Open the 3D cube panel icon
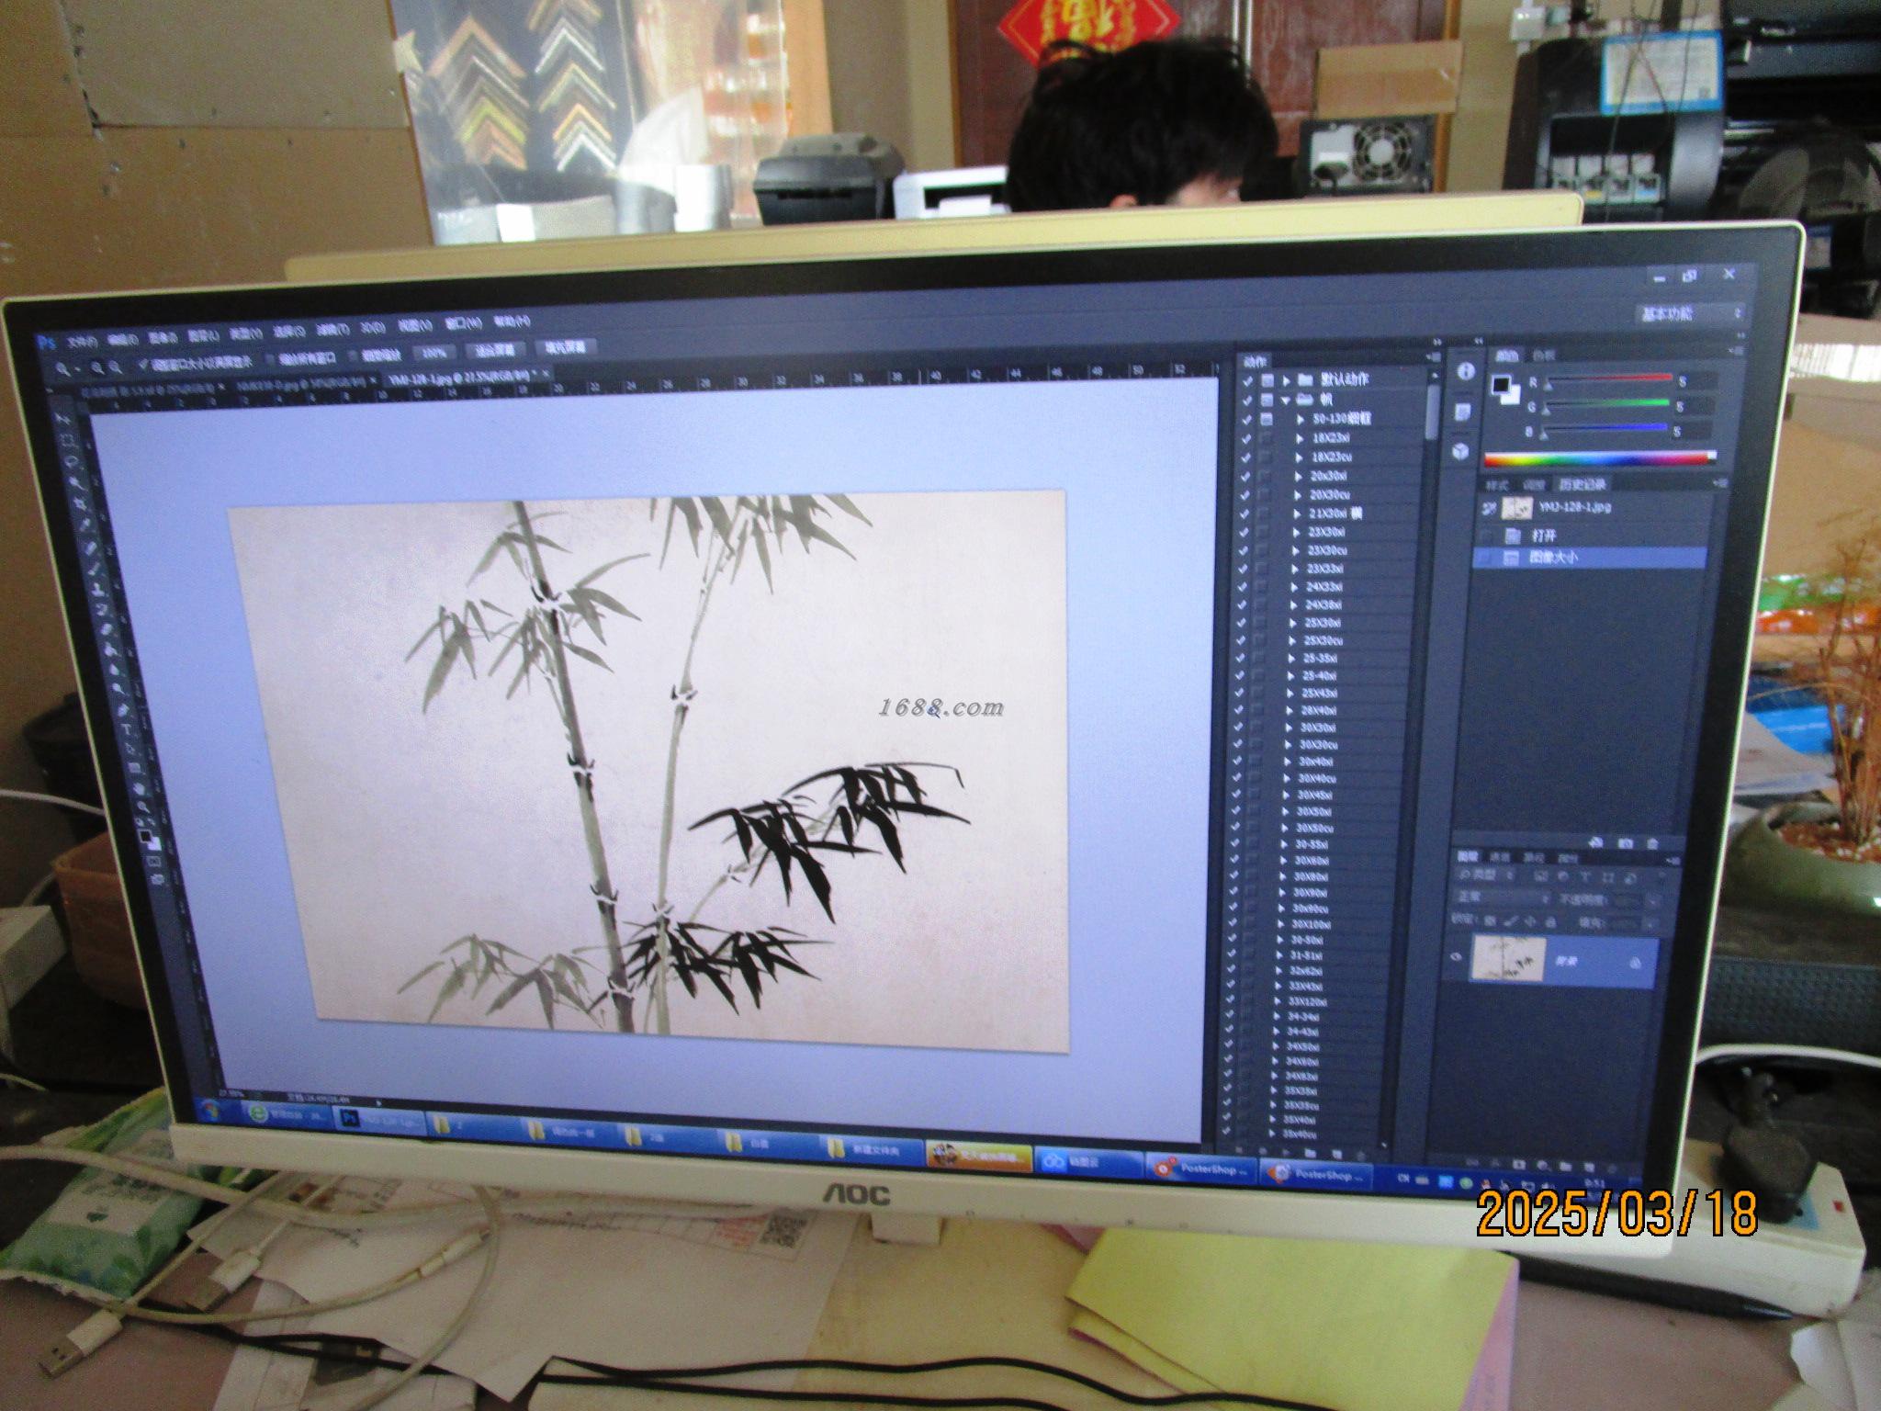 coord(1460,452)
